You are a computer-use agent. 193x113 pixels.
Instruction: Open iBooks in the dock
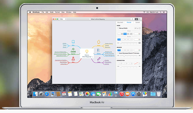click(x=127, y=94)
